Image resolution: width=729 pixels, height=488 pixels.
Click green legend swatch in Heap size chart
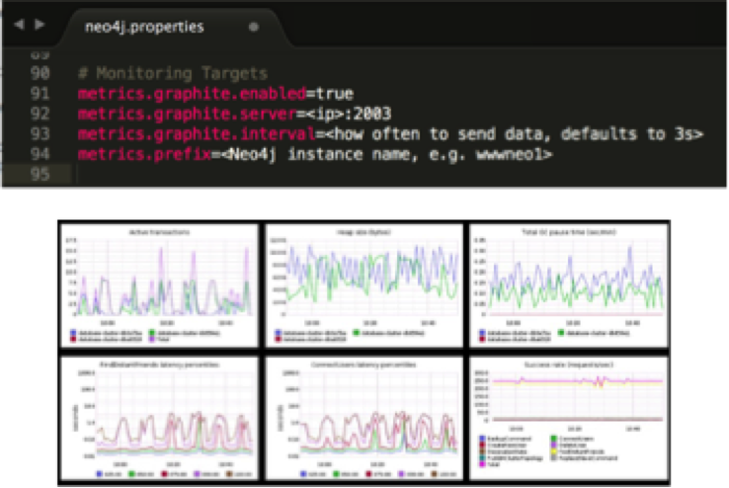(x=357, y=333)
